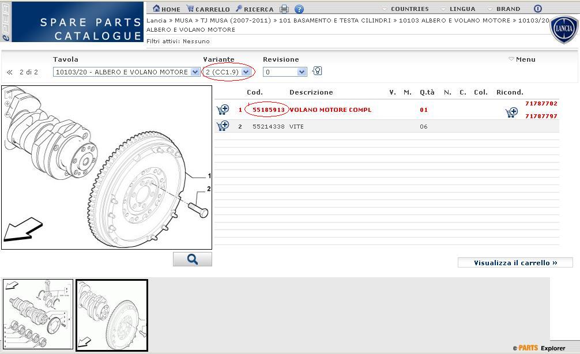Viewport: 580px width, 354px height.
Task: Click the printer icon in toolbar
Action: (x=284, y=9)
